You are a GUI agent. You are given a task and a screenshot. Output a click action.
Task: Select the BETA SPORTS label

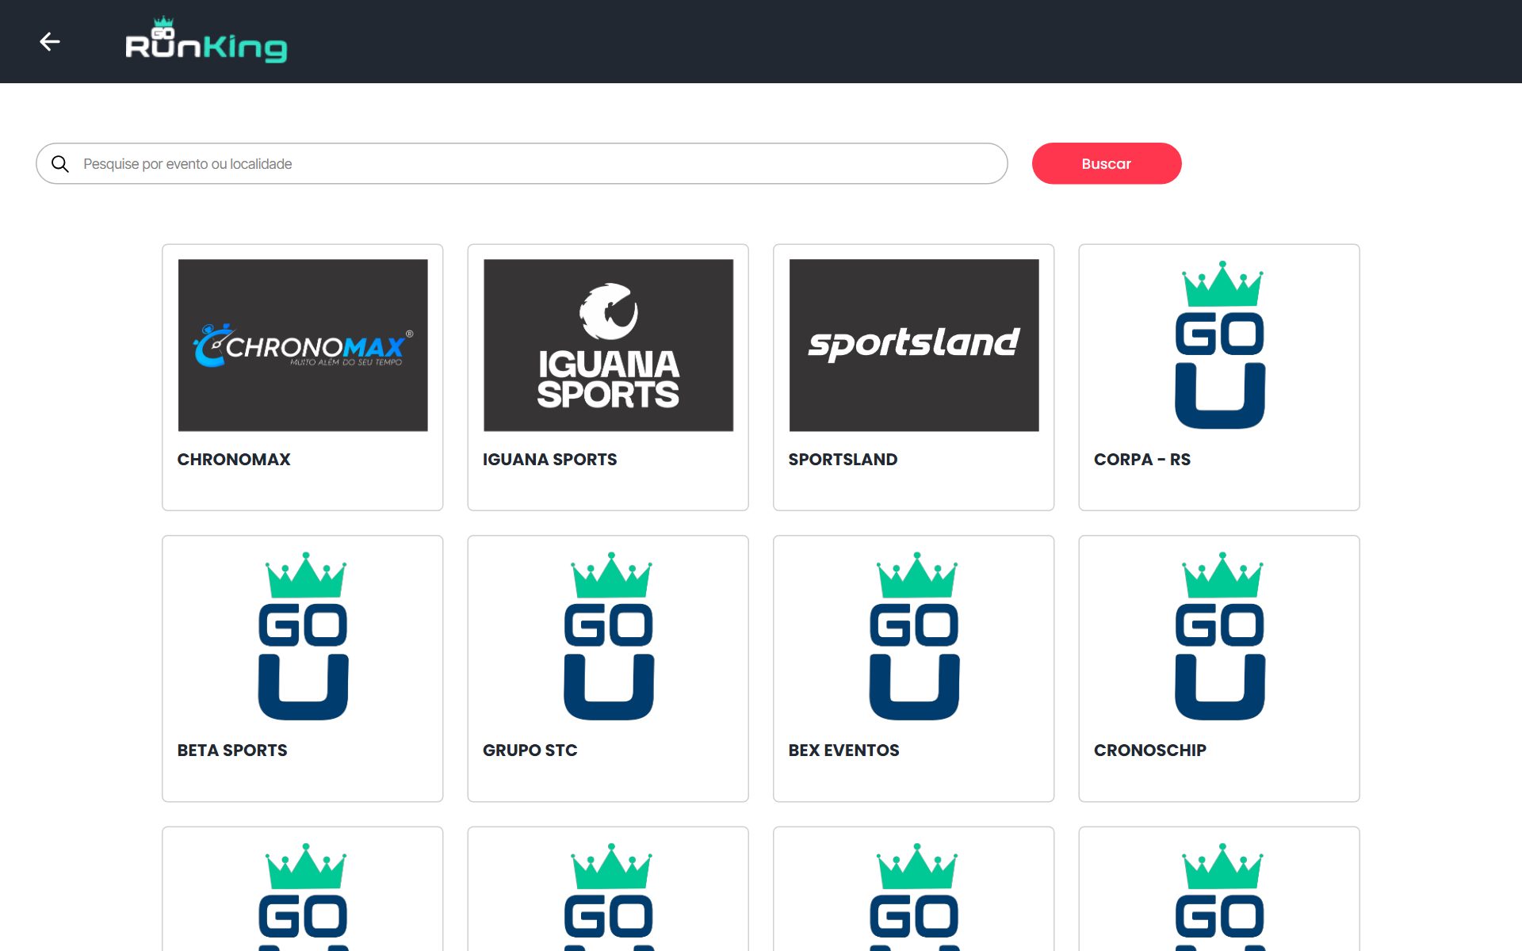pyautogui.click(x=232, y=750)
